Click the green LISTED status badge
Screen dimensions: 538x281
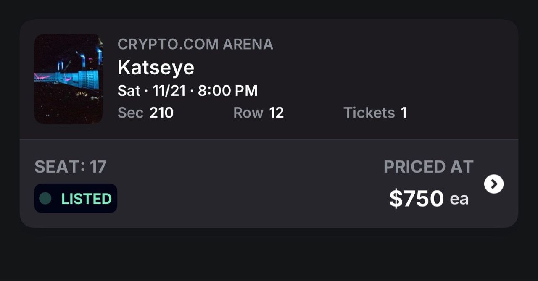[76, 198]
